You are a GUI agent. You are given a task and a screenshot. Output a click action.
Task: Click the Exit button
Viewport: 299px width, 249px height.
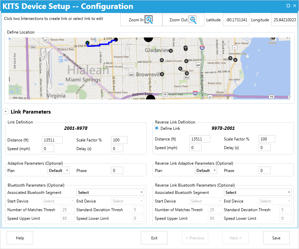(x=154, y=238)
